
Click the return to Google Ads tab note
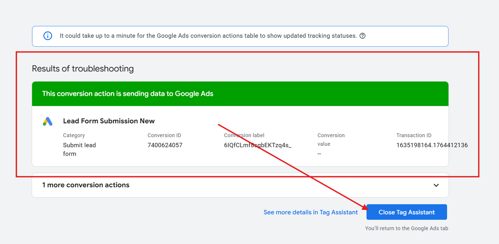(x=407, y=228)
